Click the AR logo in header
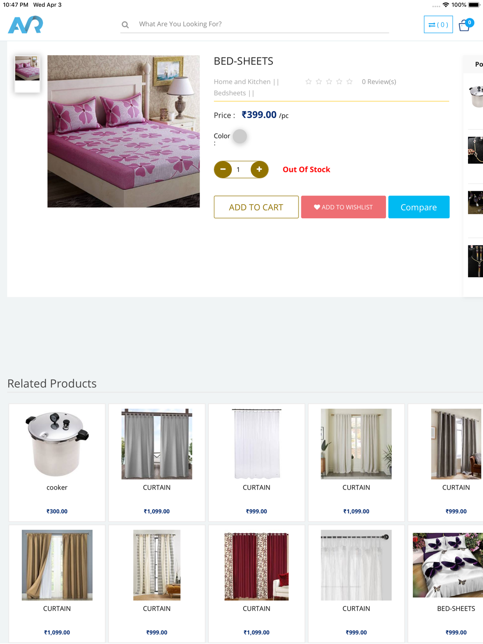 [x=26, y=25]
